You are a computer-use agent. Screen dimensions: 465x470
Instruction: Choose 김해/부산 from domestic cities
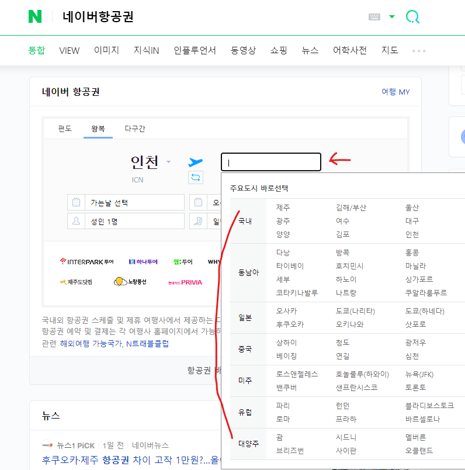click(x=351, y=208)
